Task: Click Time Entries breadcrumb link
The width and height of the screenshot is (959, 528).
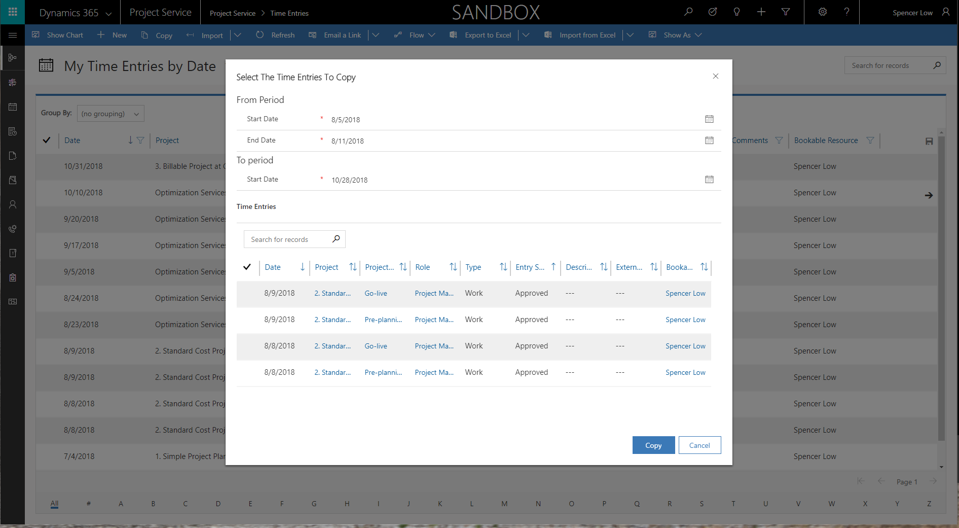Action: point(289,13)
